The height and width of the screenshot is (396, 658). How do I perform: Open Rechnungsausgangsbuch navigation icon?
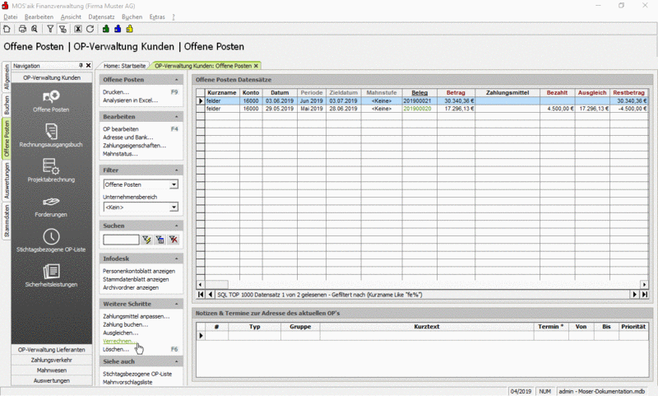click(51, 135)
